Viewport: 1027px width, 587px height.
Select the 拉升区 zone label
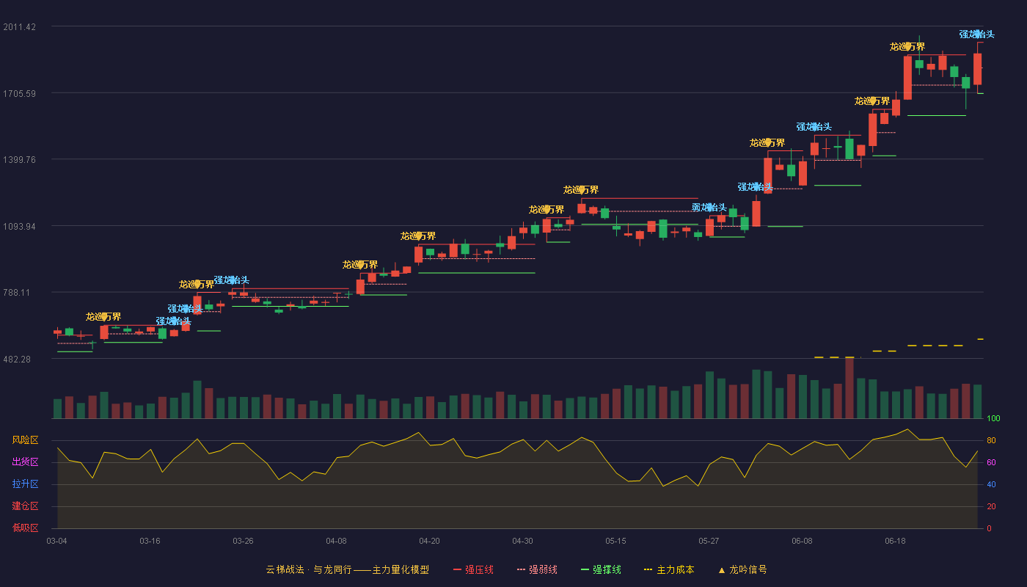[x=25, y=484]
